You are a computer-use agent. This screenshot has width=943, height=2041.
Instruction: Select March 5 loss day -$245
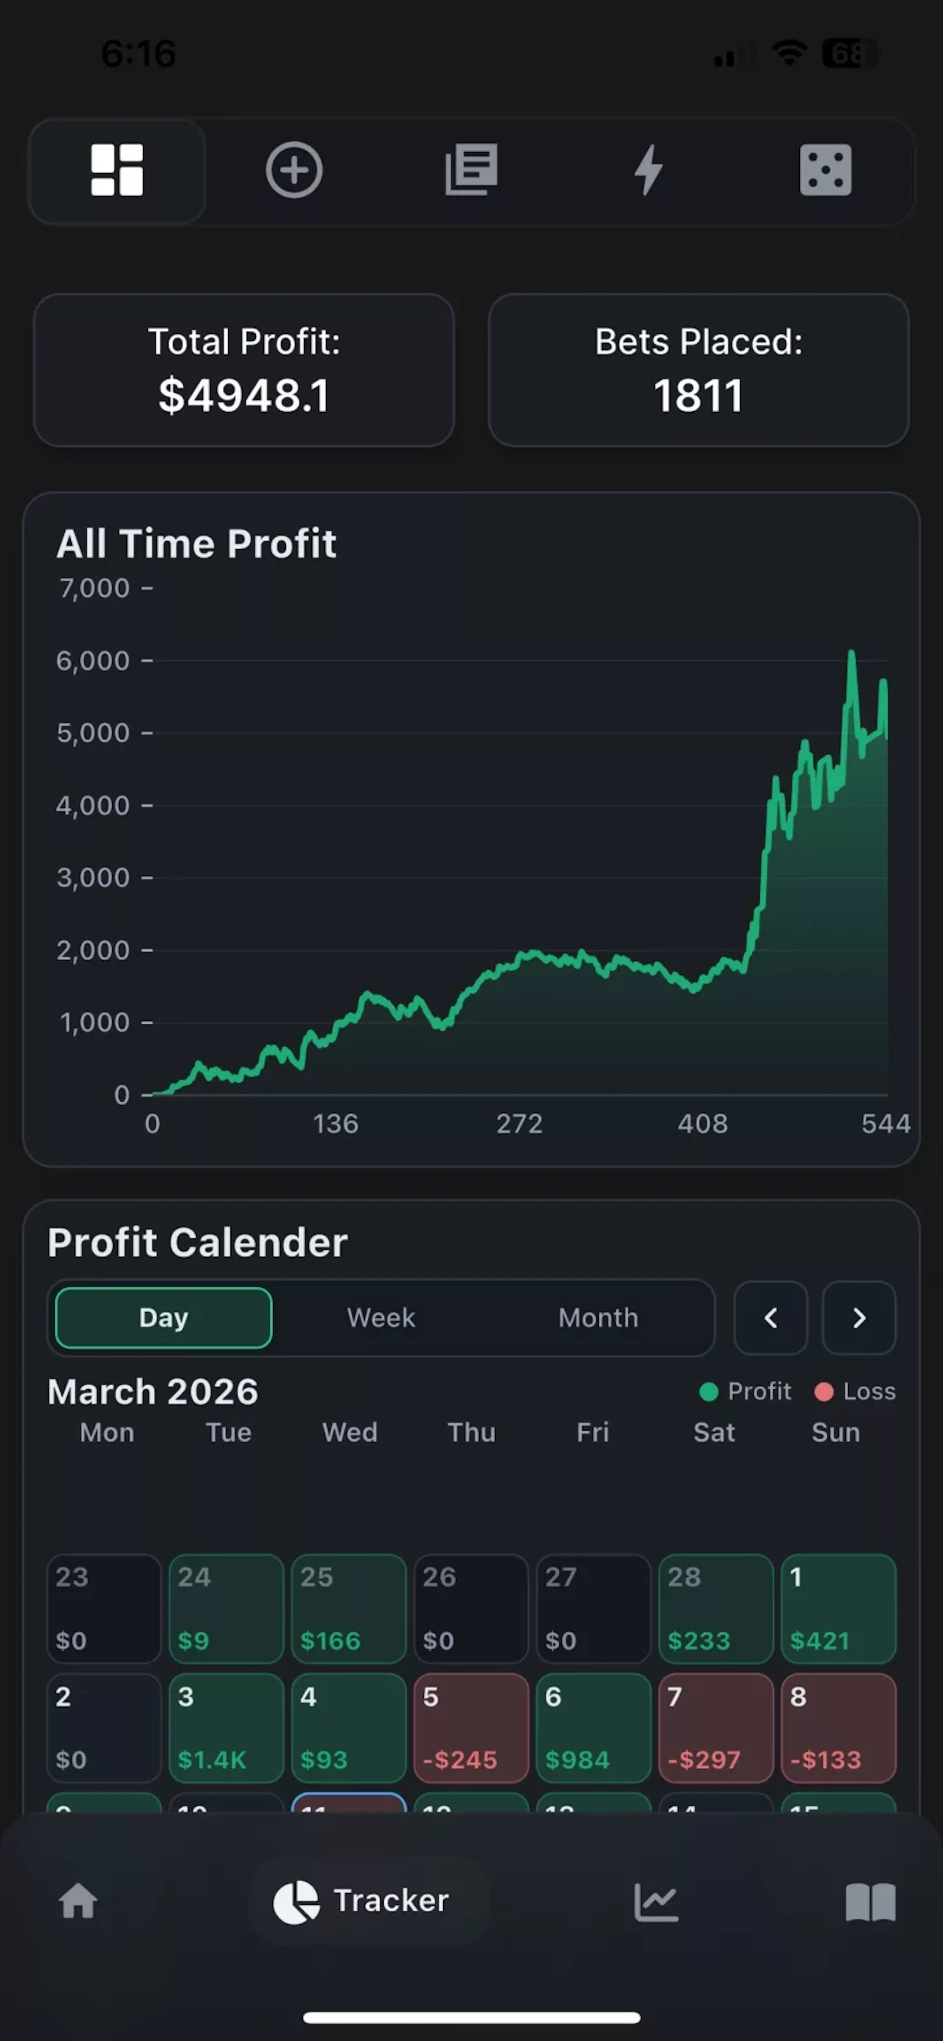[x=471, y=1727]
